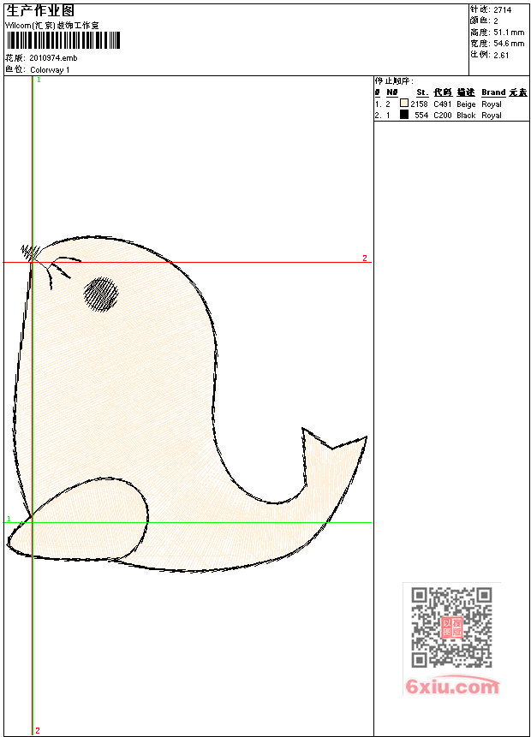This screenshot has height=737, width=531.
Task: Select the Colorway 1 label
Action: (51, 69)
